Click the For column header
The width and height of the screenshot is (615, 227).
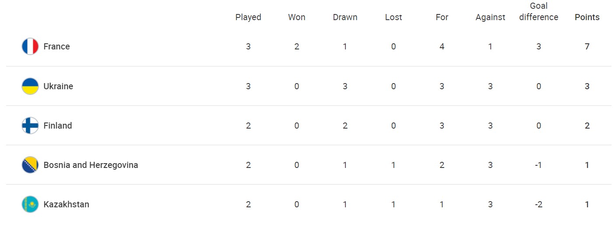pyautogui.click(x=442, y=17)
